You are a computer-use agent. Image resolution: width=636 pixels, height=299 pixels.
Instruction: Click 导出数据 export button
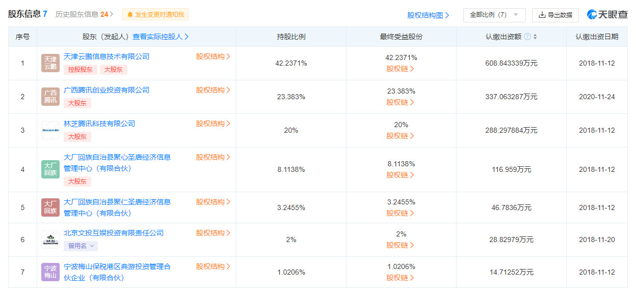click(x=555, y=15)
